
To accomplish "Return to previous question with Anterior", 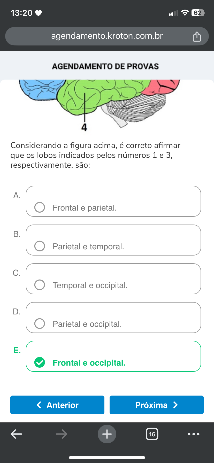I will tap(57, 405).
